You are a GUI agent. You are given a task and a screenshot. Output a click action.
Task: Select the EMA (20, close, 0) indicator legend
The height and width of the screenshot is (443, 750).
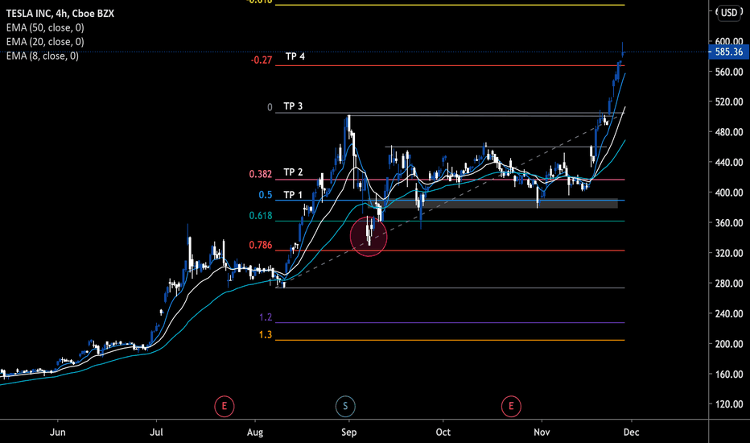pyautogui.click(x=45, y=42)
